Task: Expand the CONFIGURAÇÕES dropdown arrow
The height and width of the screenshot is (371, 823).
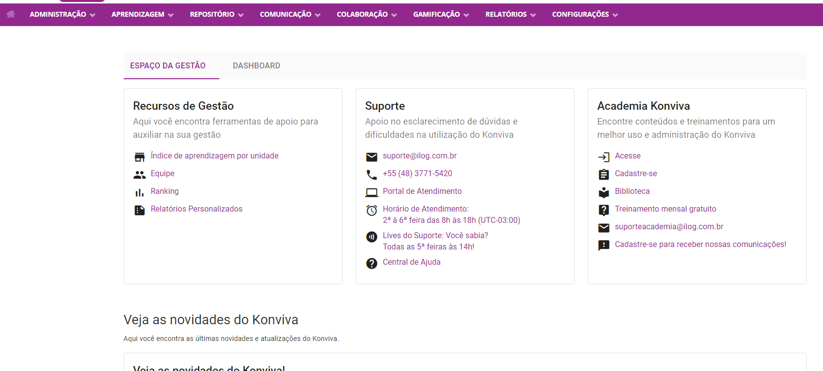Action: (615, 15)
